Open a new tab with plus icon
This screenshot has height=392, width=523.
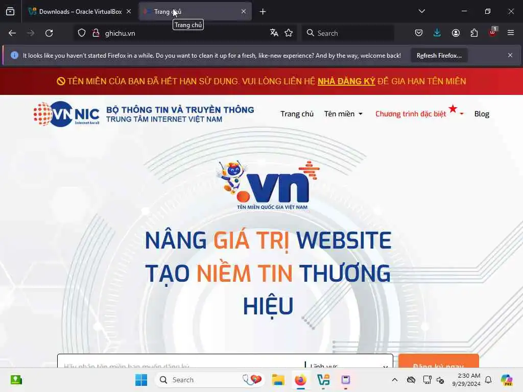point(263,12)
